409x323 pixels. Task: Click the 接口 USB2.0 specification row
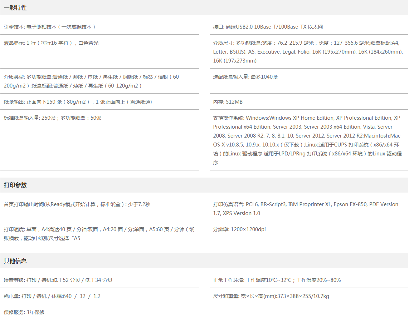(x=268, y=27)
